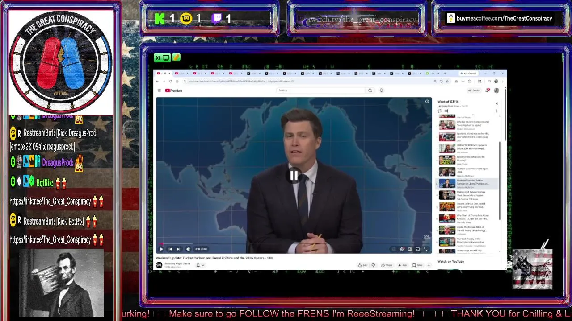
Task: Click the play button in player controls
Action: click(161, 249)
